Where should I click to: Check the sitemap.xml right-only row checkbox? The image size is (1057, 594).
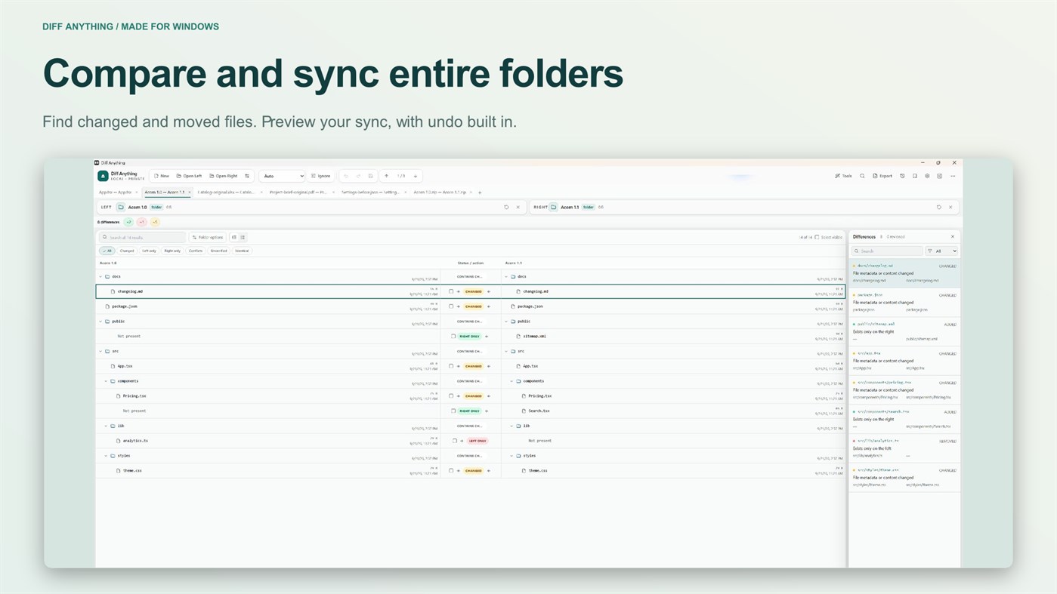(x=453, y=336)
